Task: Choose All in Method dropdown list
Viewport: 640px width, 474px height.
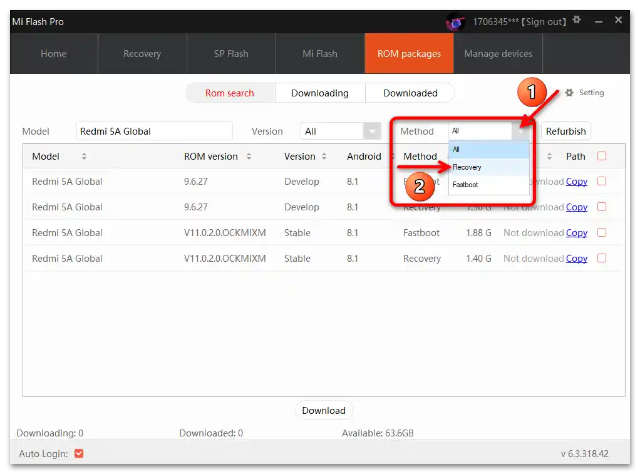Action: pyautogui.click(x=489, y=150)
